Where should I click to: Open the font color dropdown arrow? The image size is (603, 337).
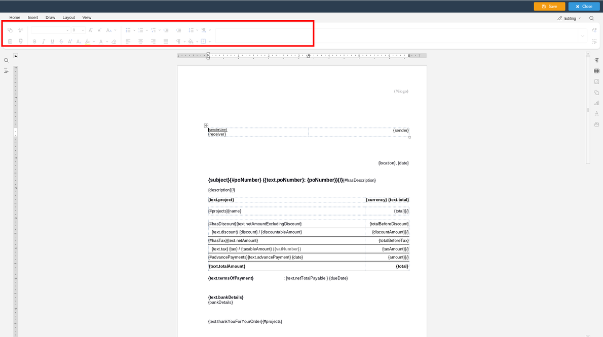tap(107, 42)
